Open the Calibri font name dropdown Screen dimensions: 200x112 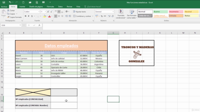pyautogui.click(x=39, y=12)
